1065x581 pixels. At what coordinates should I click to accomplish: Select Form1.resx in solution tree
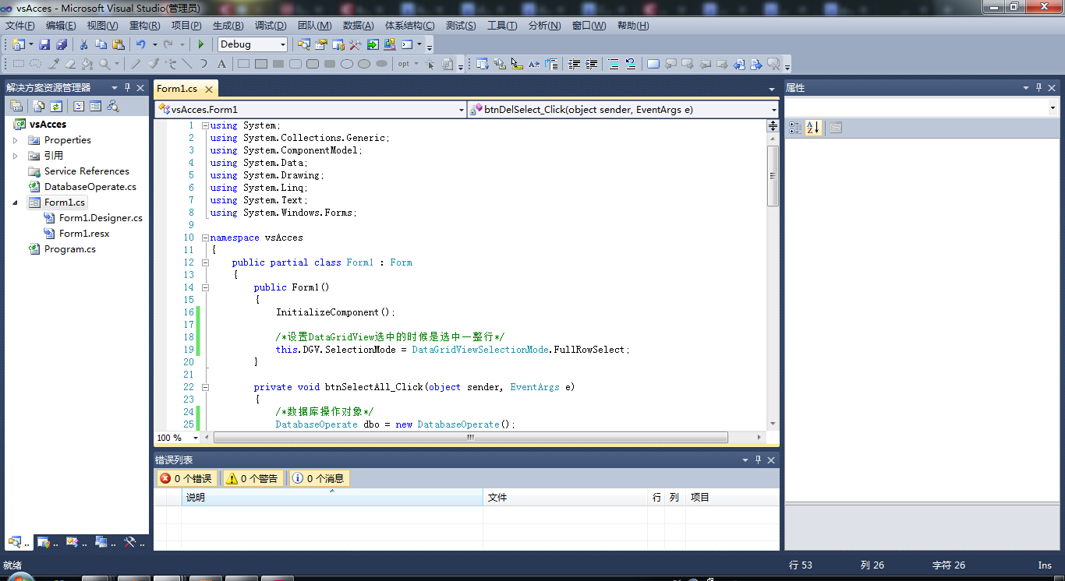84,234
